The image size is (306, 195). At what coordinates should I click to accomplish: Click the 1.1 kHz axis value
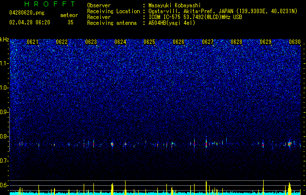(x=4, y=63)
